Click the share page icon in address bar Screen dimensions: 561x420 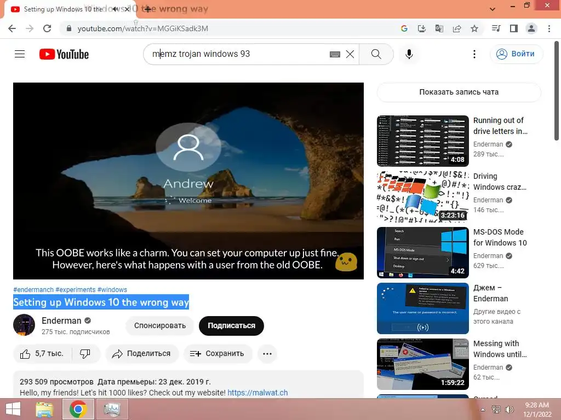(456, 28)
